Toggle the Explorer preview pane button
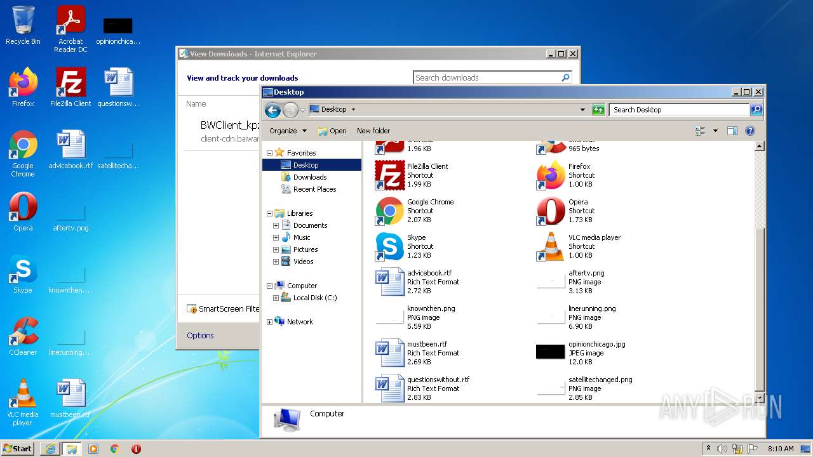This screenshot has width=813, height=457. coord(732,131)
